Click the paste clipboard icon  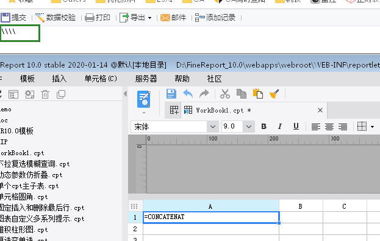coord(258,94)
